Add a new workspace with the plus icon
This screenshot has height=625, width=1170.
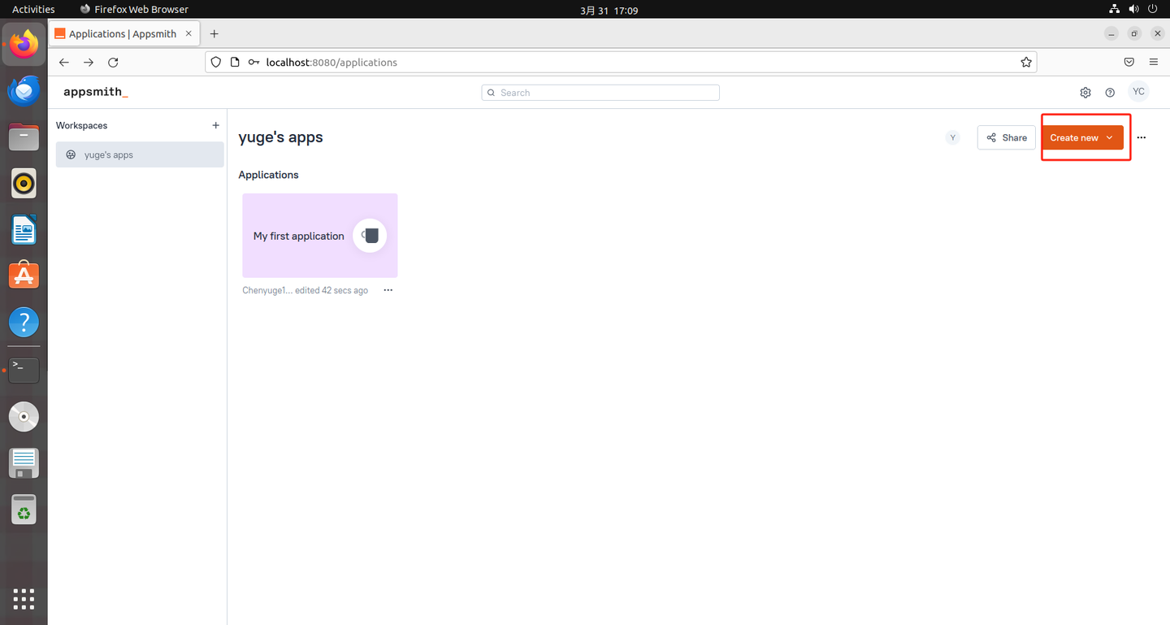[x=215, y=125]
